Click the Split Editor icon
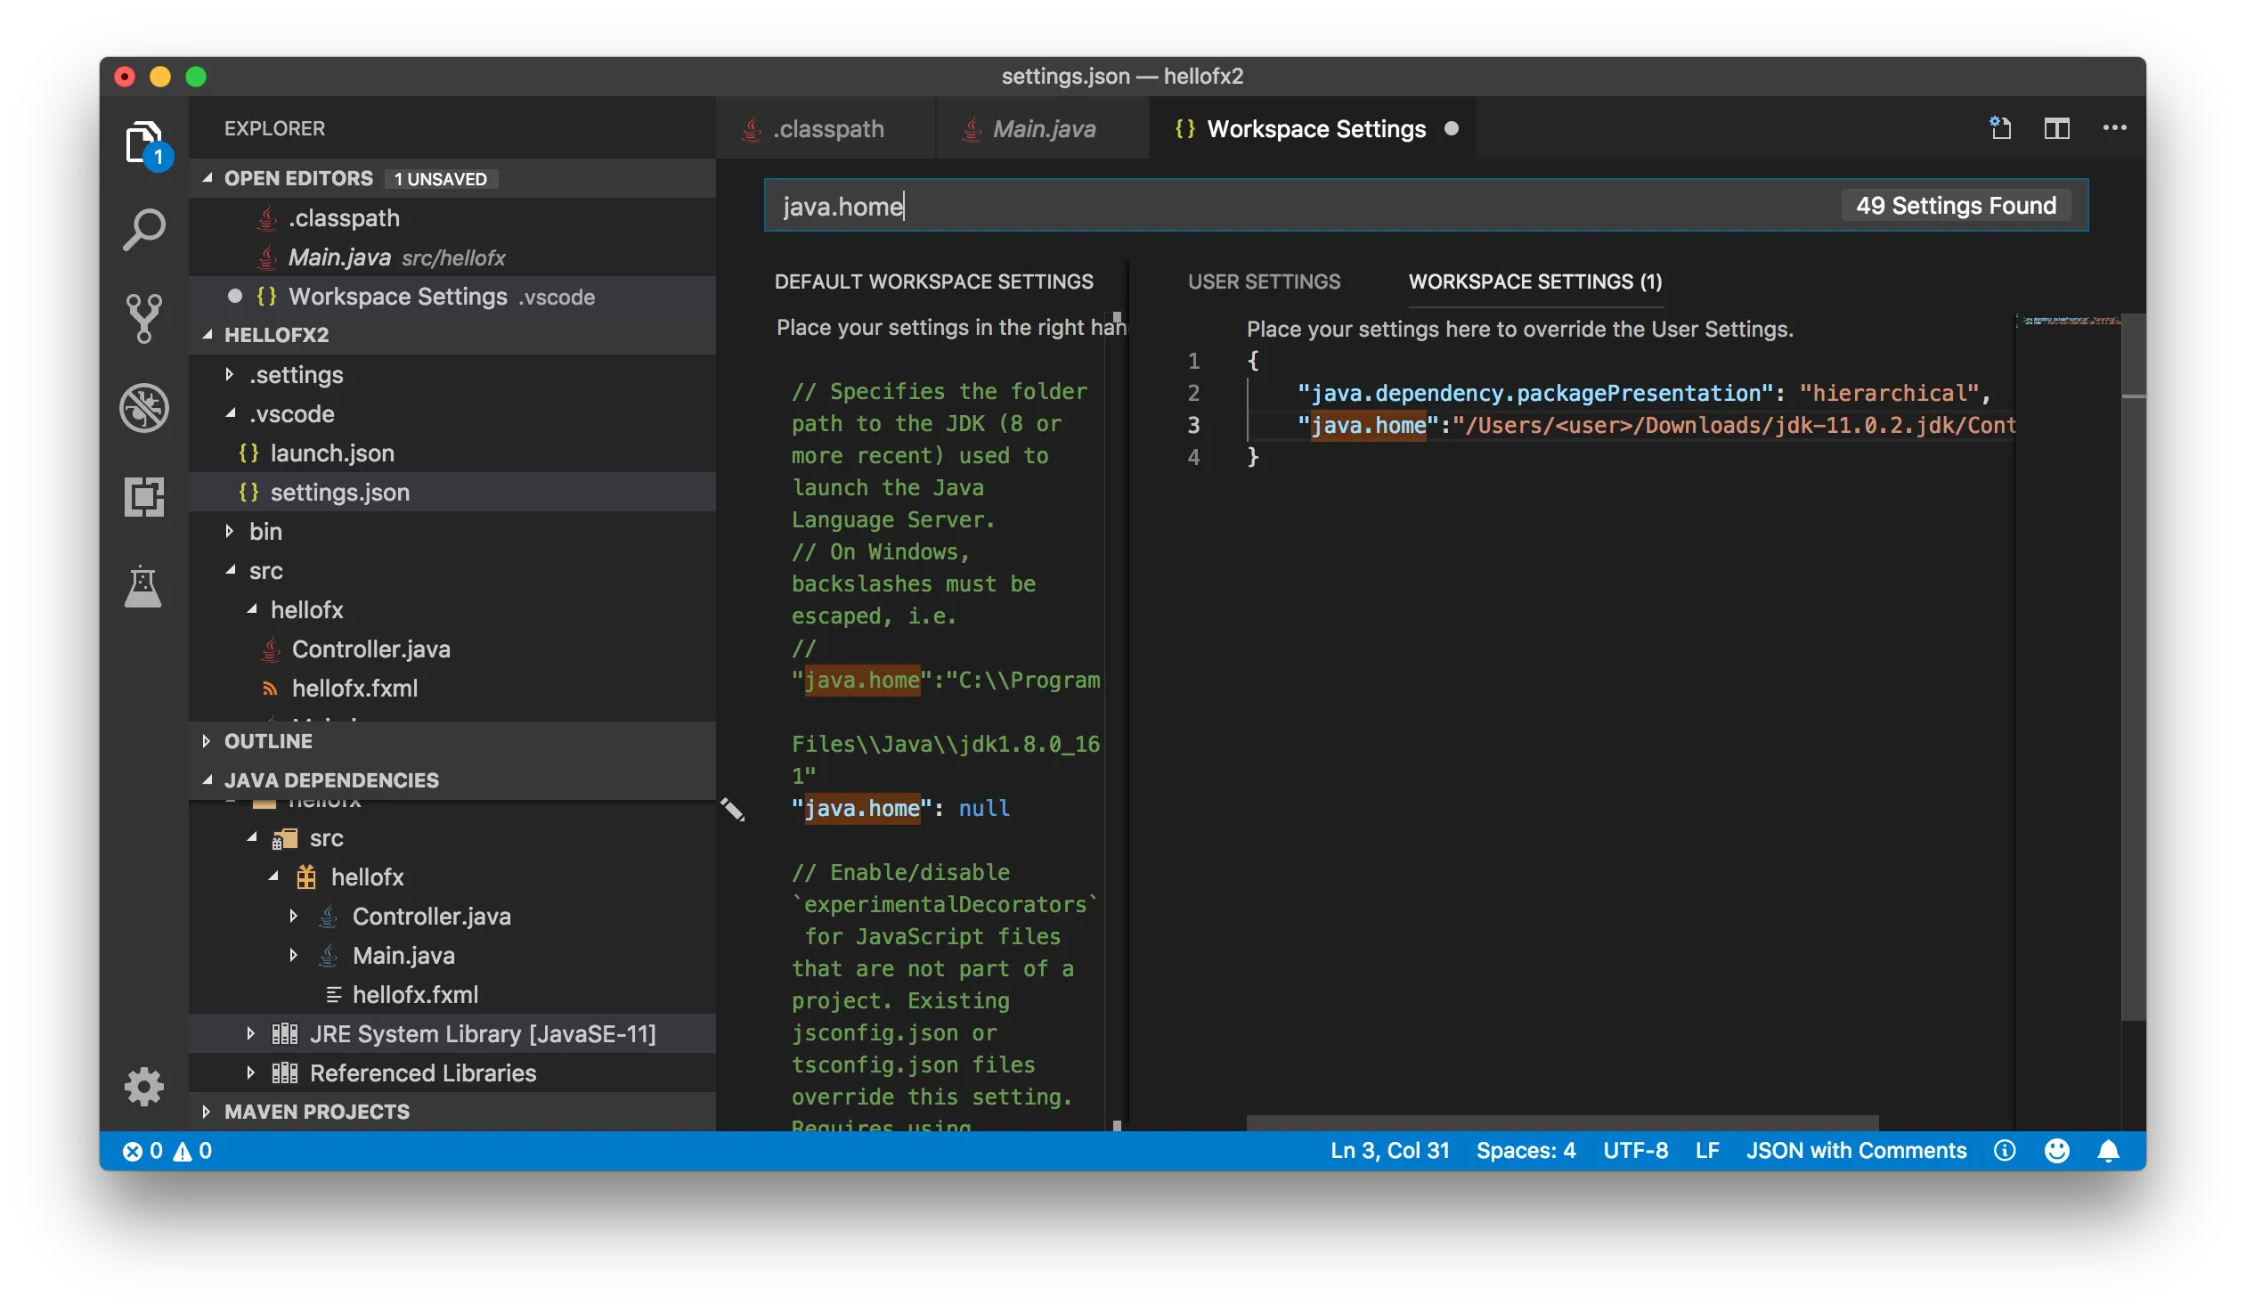This screenshot has height=1313, width=2246. (2056, 128)
